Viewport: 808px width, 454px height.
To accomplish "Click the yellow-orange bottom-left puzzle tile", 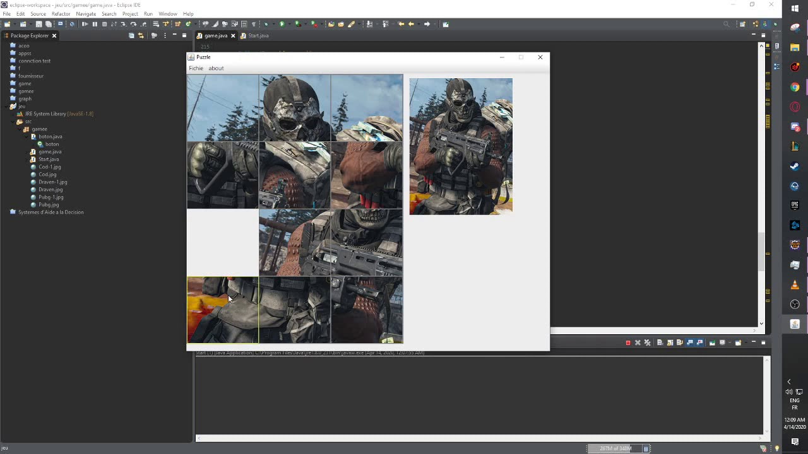I will pyautogui.click(x=222, y=310).
